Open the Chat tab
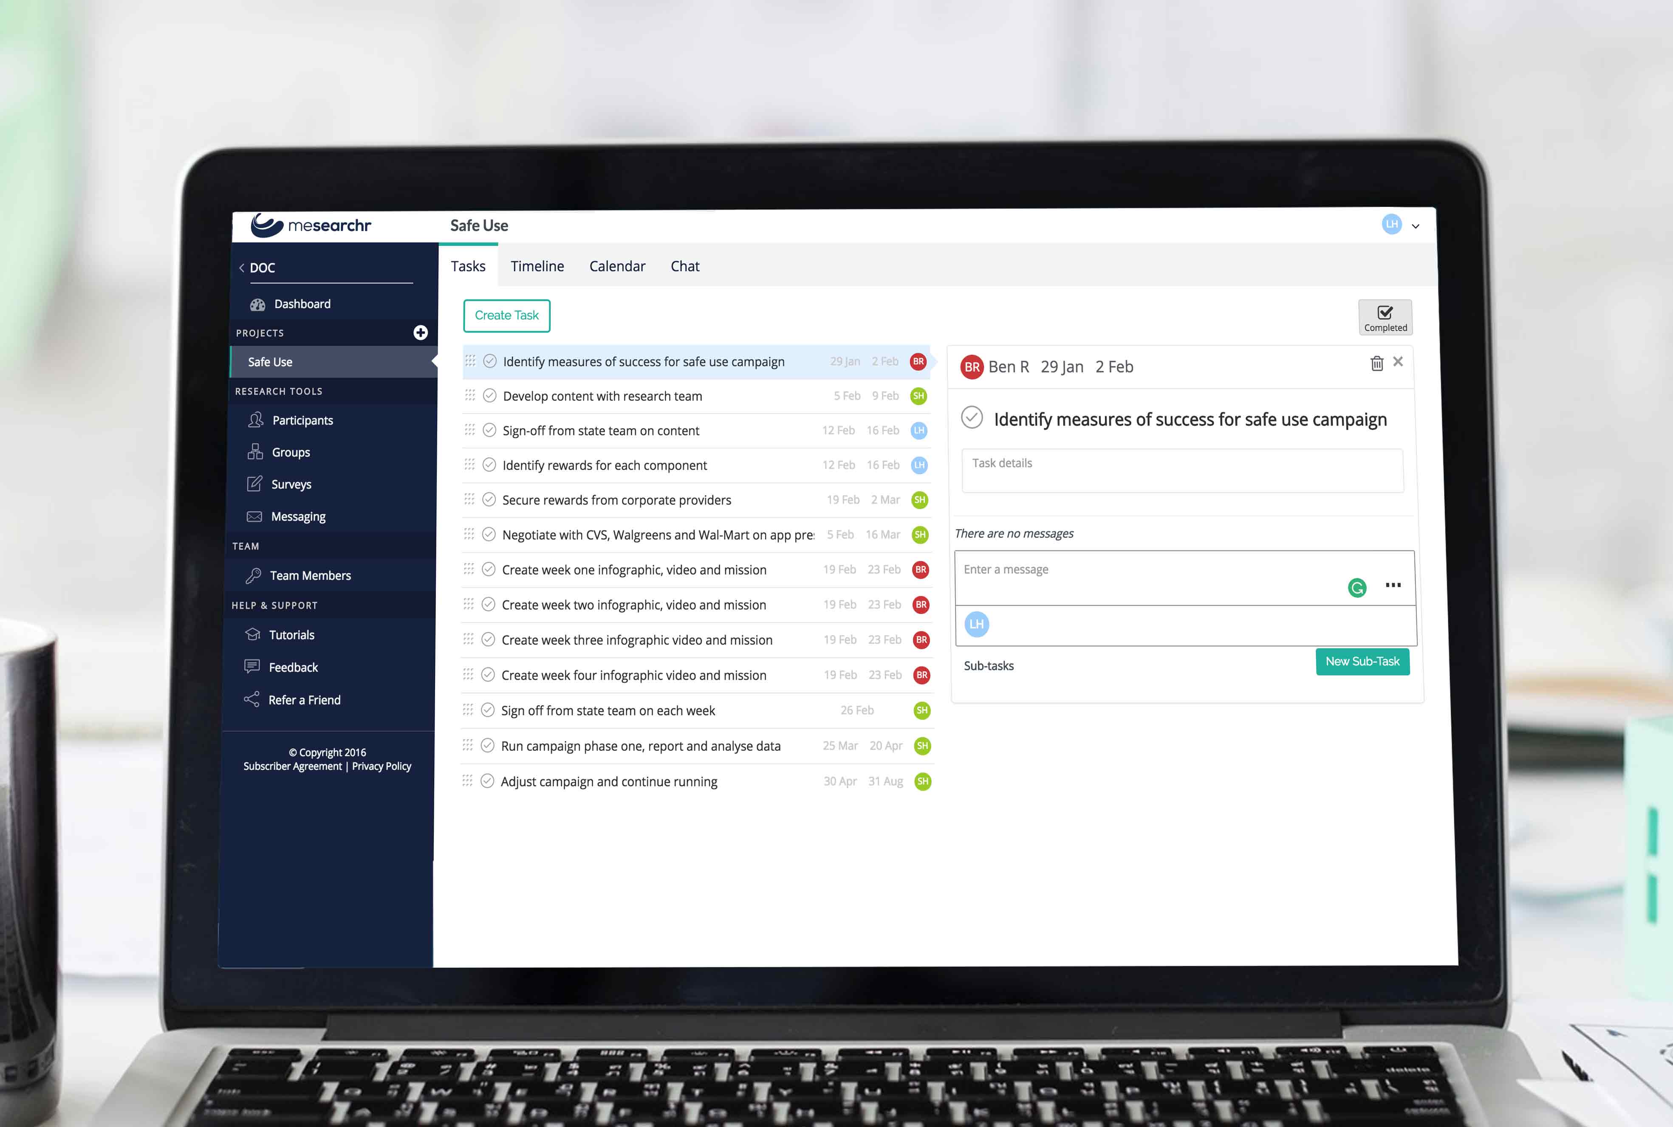The image size is (1673, 1127). tap(684, 267)
